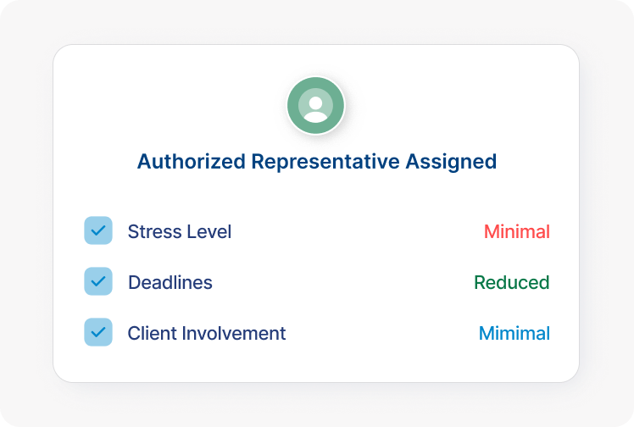Disable the Client Involvement checkbox

[98, 332]
